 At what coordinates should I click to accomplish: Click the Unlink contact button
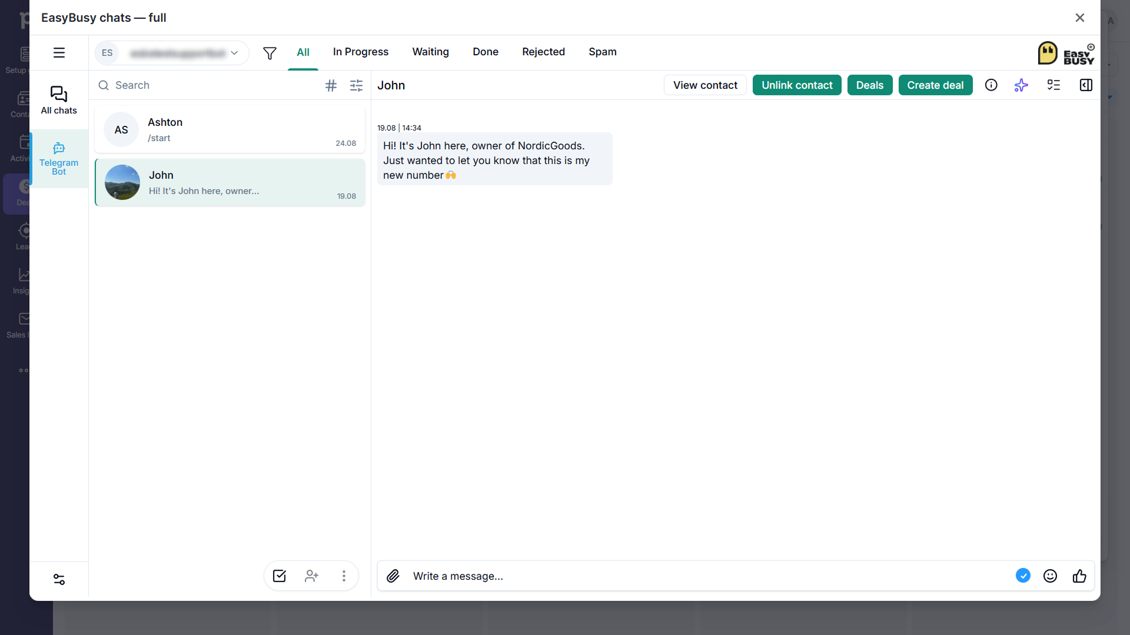797,85
